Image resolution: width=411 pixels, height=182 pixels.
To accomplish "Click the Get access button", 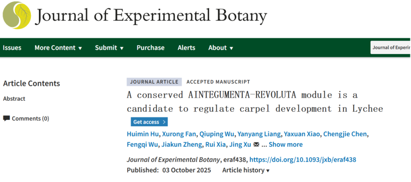I will pos(149,122).
